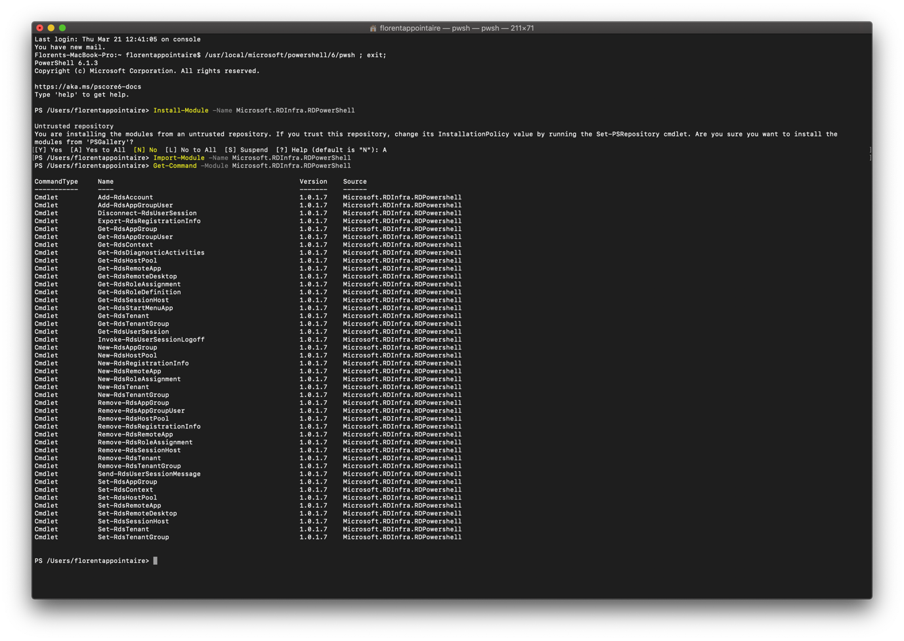The height and width of the screenshot is (641, 904).
Task: Click the [N] No option text
Action: tap(145, 150)
